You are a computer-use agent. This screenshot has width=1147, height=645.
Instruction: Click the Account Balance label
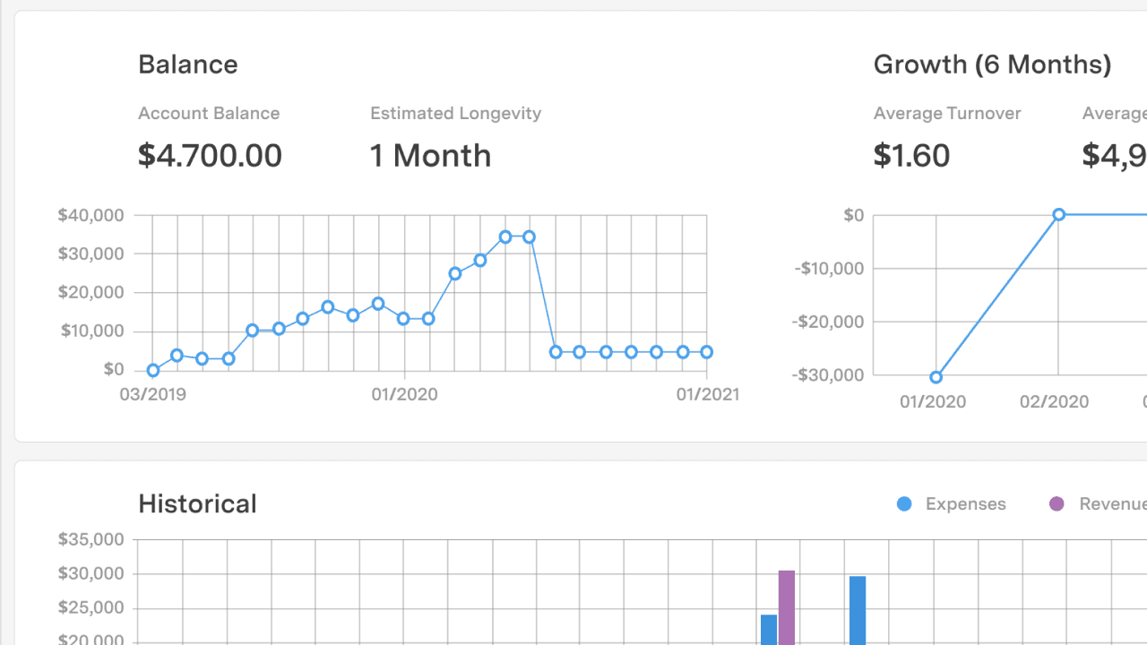tap(209, 114)
